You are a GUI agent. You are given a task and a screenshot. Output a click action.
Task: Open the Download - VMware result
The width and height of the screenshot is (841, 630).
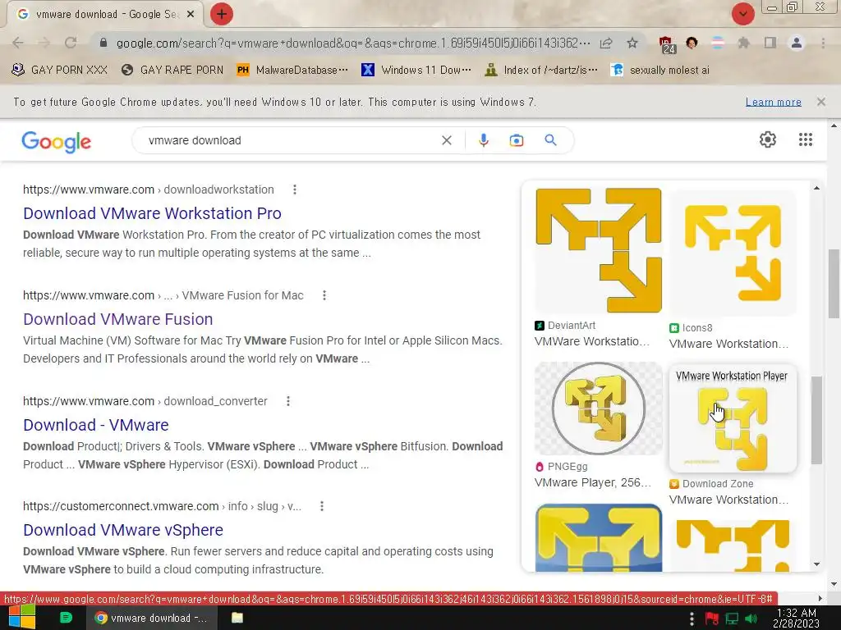click(95, 425)
